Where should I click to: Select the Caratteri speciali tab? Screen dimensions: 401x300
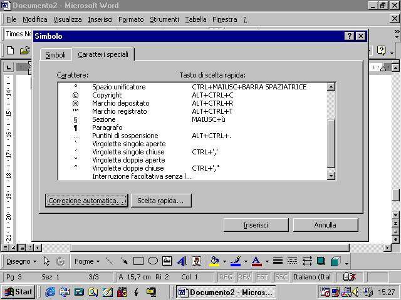(x=103, y=54)
